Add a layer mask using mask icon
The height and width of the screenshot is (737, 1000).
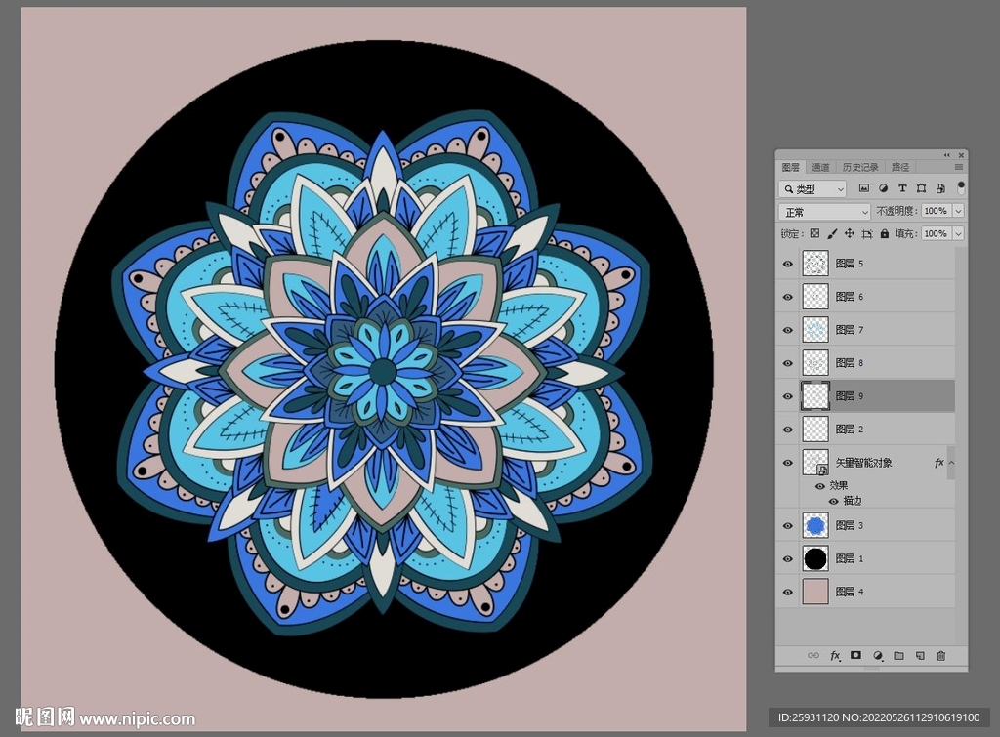click(855, 656)
